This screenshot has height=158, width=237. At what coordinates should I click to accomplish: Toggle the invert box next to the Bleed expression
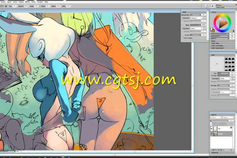(205, 28)
